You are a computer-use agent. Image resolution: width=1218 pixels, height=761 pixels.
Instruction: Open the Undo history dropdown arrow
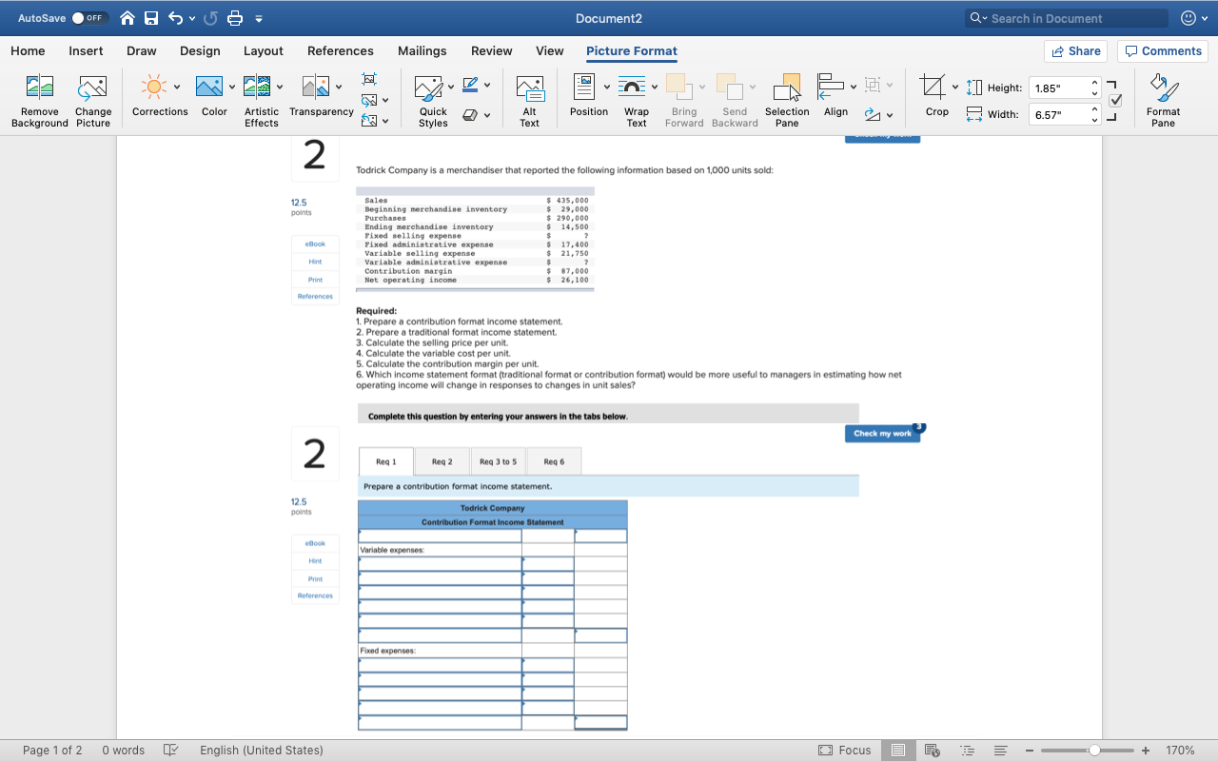tap(191, 16)
